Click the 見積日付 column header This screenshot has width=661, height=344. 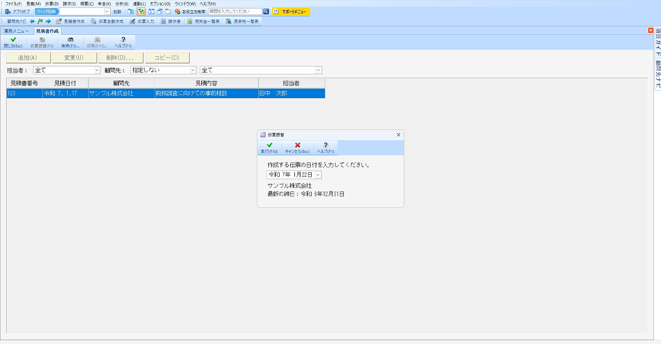pos(65,83)
